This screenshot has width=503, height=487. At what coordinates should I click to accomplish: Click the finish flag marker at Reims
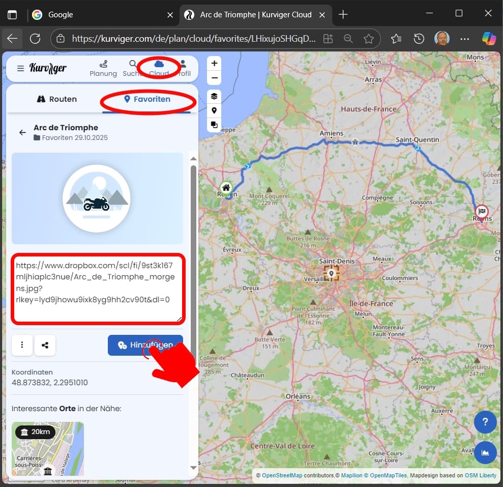[481, 211]
